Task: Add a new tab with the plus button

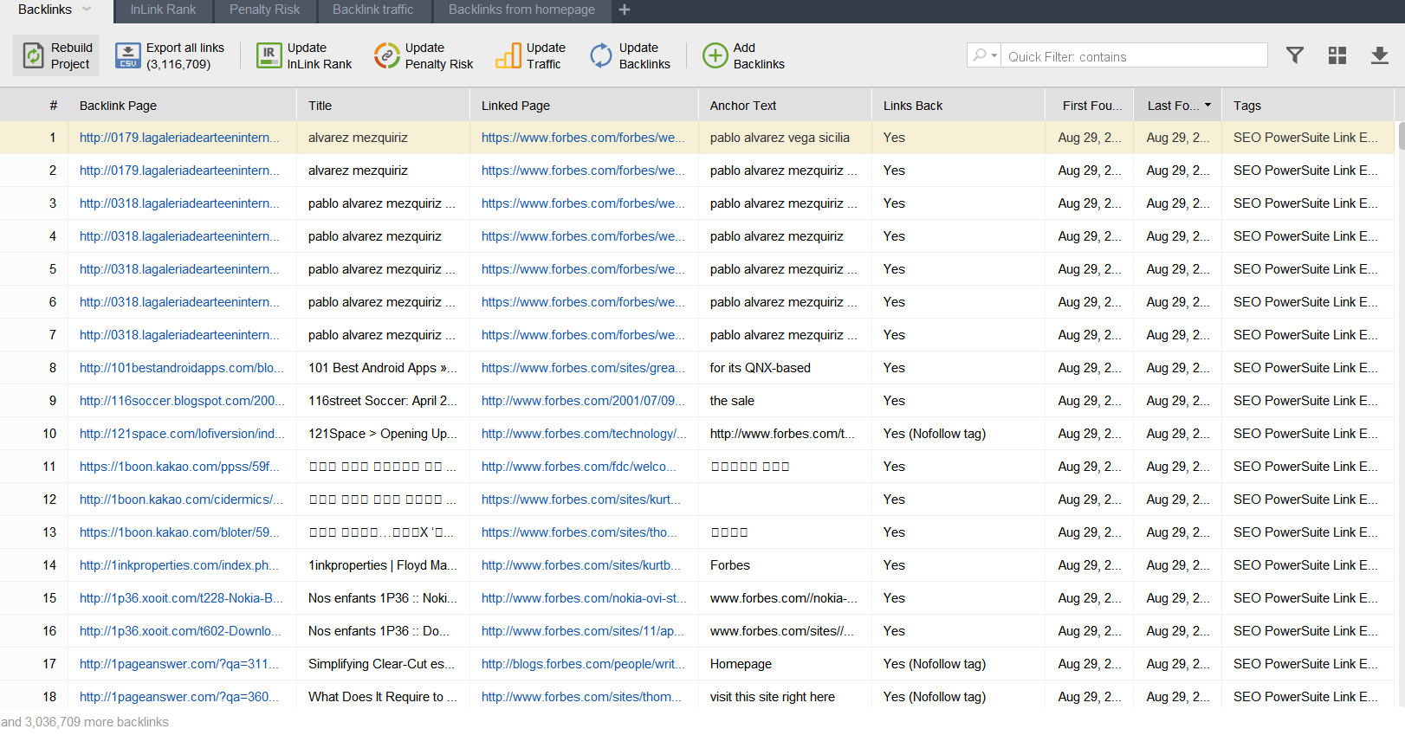Action: [x=625, y=10]
